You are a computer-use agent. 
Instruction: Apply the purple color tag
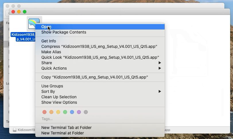coord(79,112)
